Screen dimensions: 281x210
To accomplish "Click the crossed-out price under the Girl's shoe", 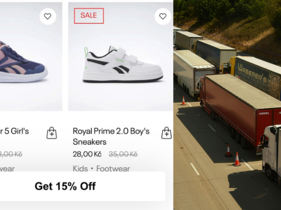I will coord(11,154).
